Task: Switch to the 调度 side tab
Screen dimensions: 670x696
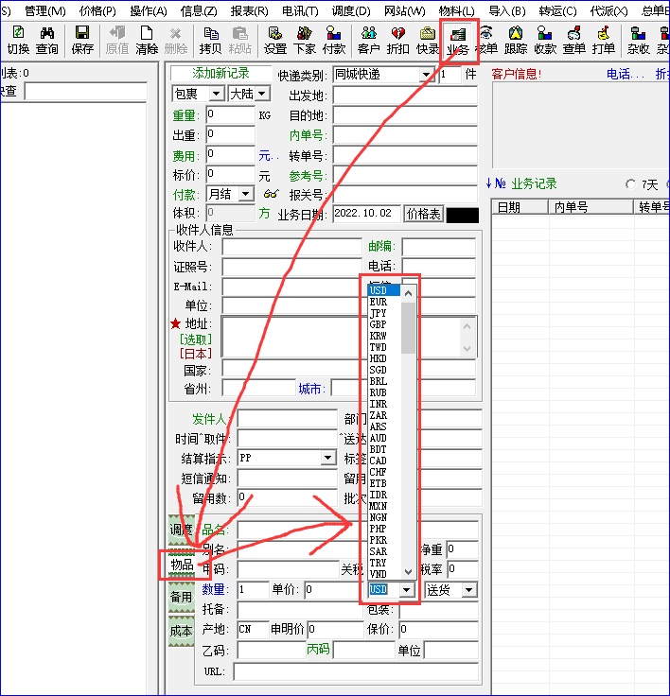Action: [x=182, y=530]
